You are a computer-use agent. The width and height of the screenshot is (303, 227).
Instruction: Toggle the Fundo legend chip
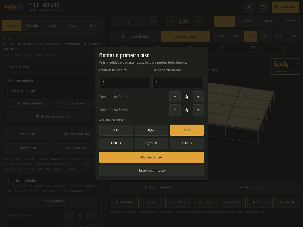click(206, 202)
